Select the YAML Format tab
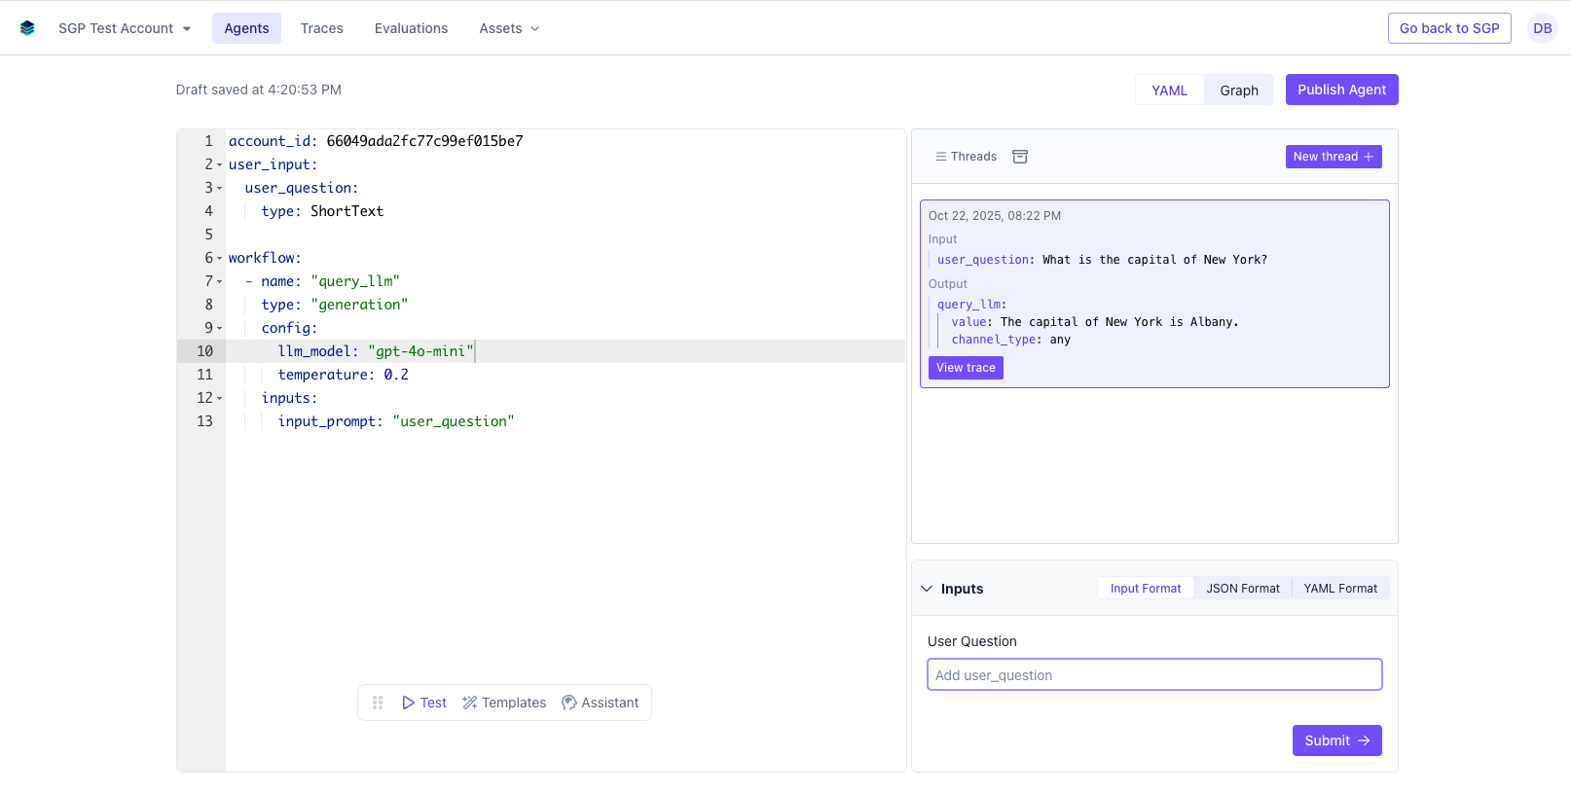 1340,589
